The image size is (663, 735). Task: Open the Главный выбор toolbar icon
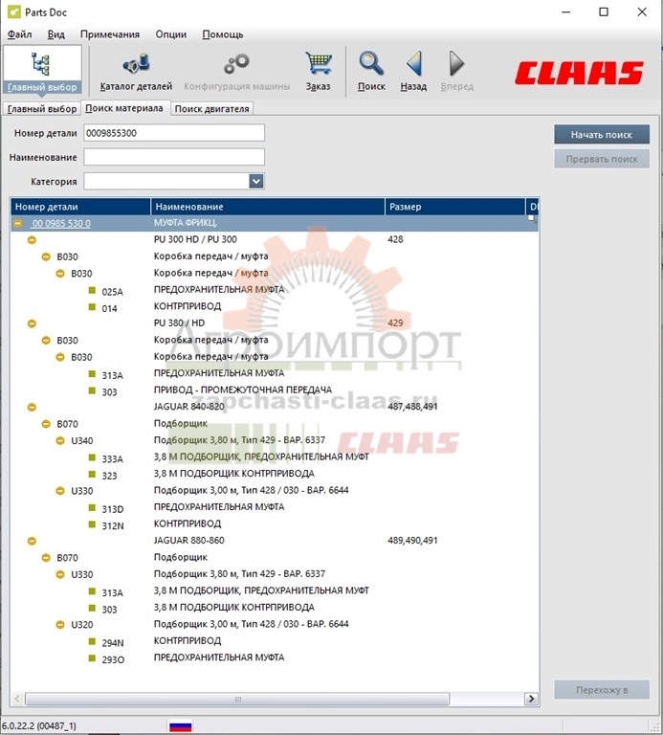coord(42,70)
